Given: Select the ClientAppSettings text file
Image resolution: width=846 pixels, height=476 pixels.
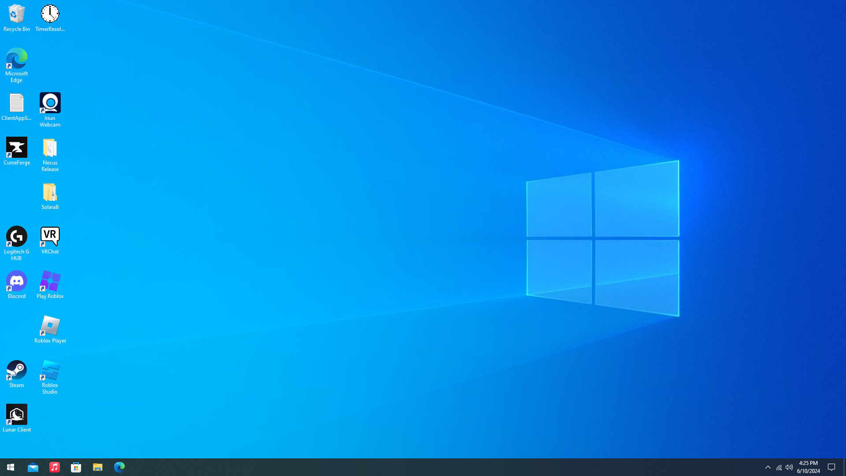Looking at the screenshot, I should pos(17,103).
